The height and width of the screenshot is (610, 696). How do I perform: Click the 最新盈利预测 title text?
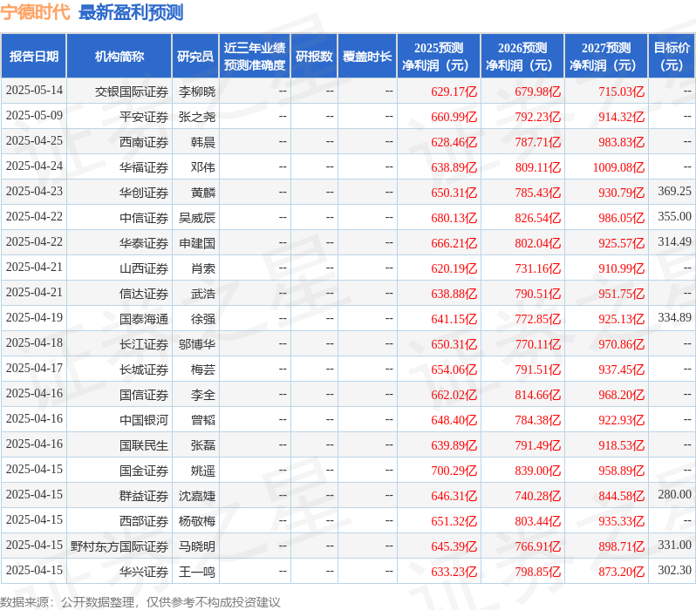tap(131, 12)
